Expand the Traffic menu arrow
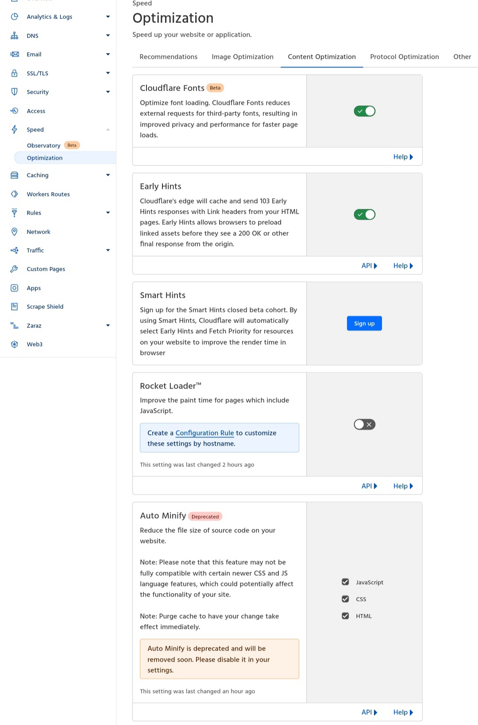Viewport: 478px width, 725px height. (108, 250)
